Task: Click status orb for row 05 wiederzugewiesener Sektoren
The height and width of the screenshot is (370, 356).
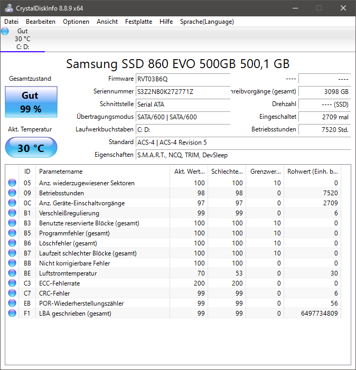Action: point(12,183)
